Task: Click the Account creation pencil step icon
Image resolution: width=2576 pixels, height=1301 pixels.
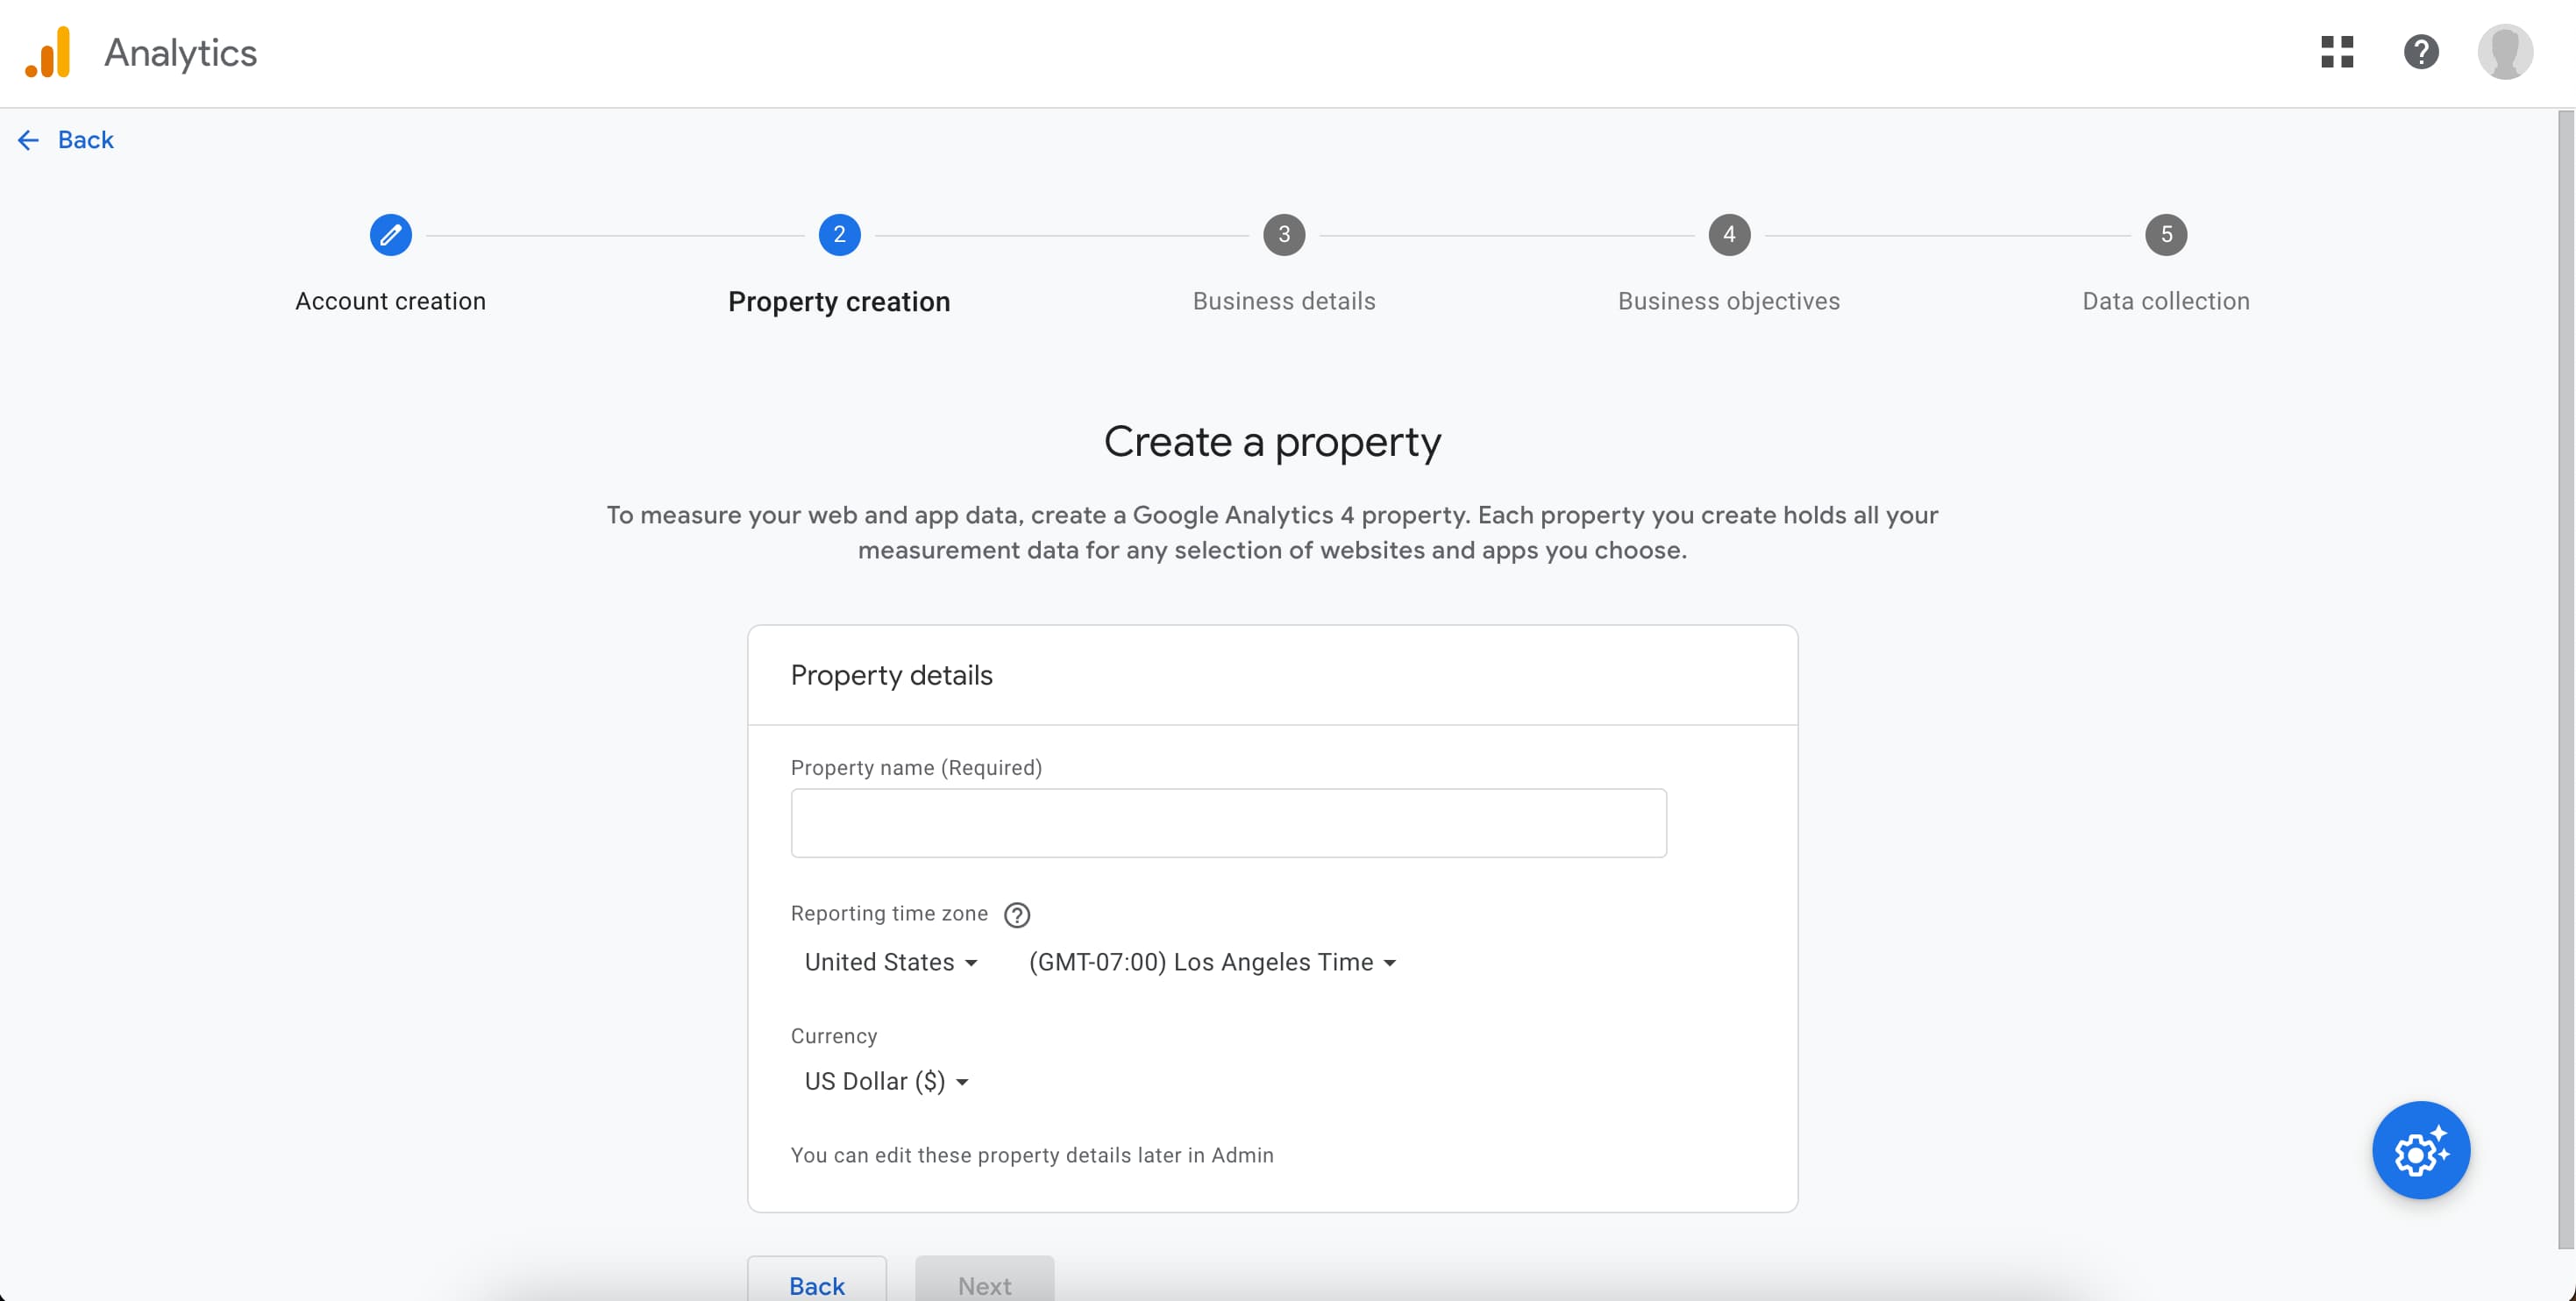Action: coord(390,235)
